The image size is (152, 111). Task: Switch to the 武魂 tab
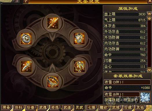[43, 108]
